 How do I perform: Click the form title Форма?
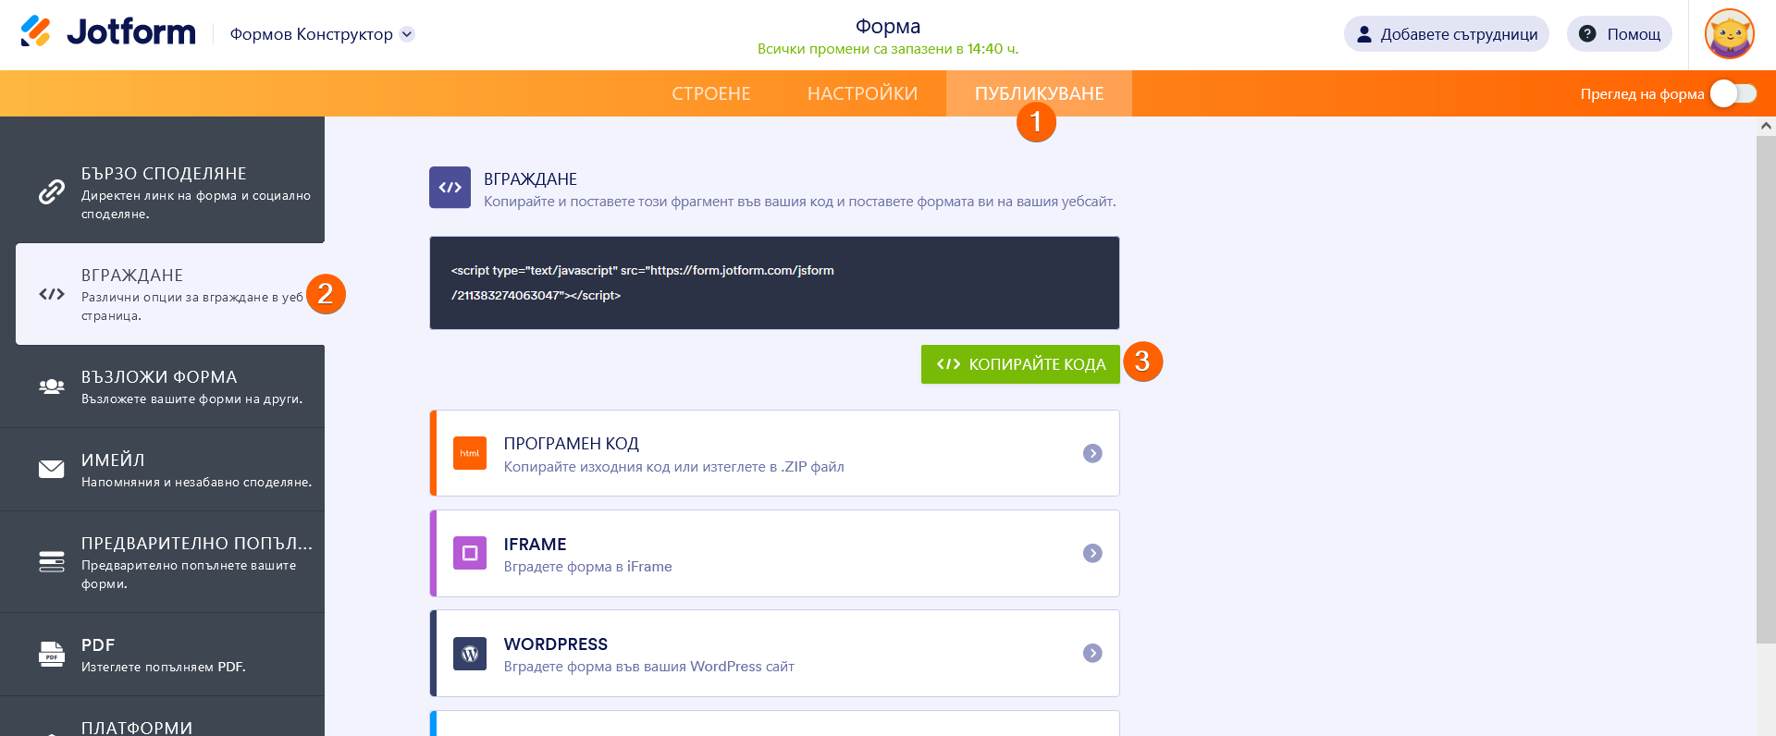[888, 26]
